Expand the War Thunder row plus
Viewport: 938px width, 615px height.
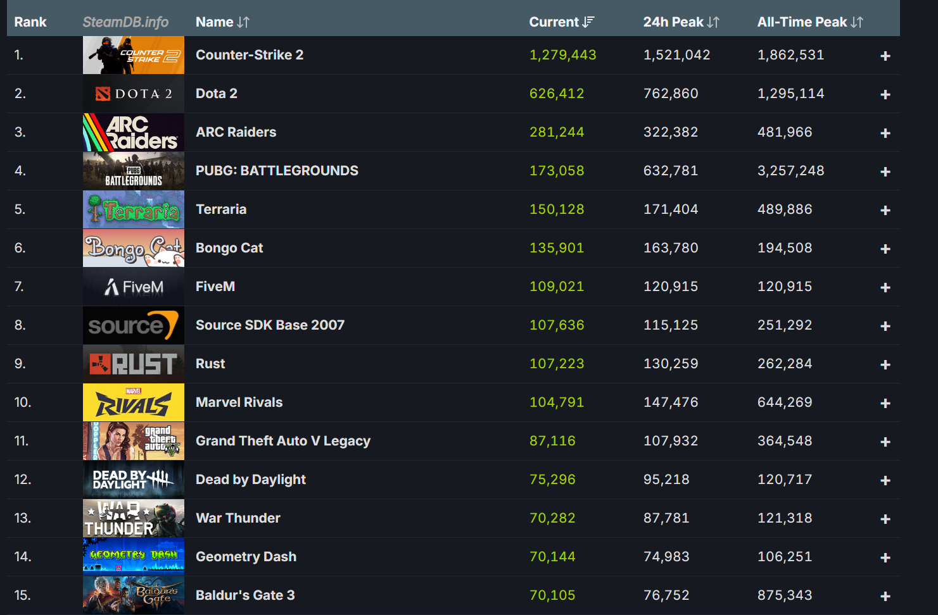[x=885, y=519]
